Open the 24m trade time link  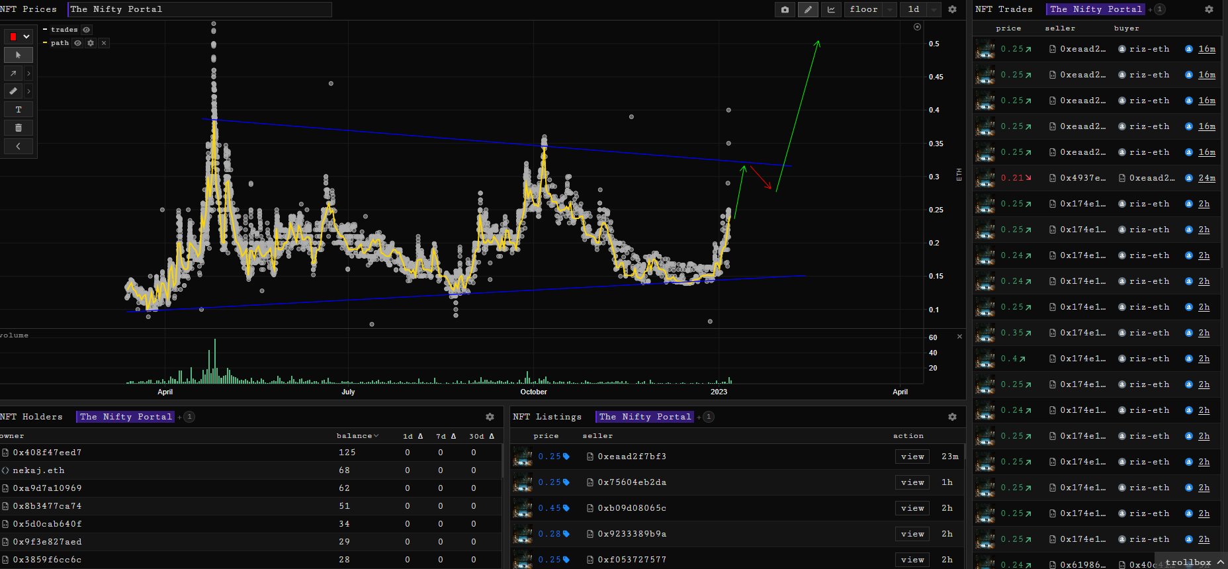(x=1207, y=178)
